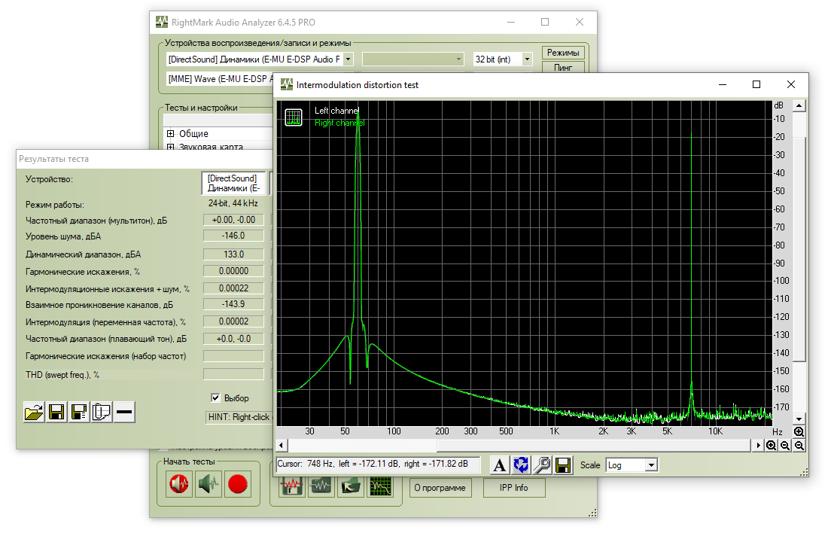Zoom in horizontally using the plus magnifier near the scrollbar
Viewport: 831px width, 533px height.
tap(771, 446)
